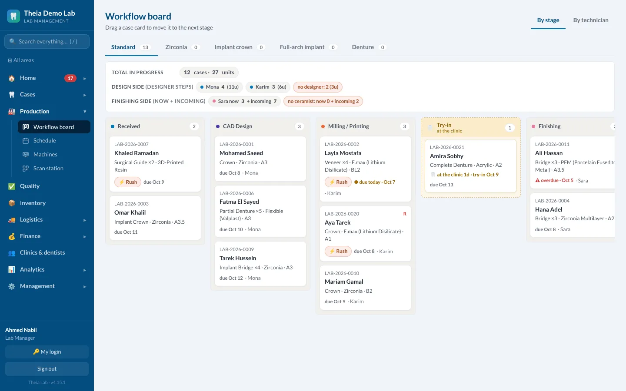Open the Zirconia tab
The width and height of the screenshot is (626, 391).
coord(182,47)
